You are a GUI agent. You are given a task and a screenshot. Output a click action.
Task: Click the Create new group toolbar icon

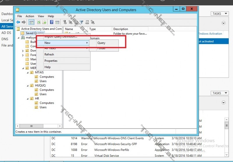tap(70, 22)
